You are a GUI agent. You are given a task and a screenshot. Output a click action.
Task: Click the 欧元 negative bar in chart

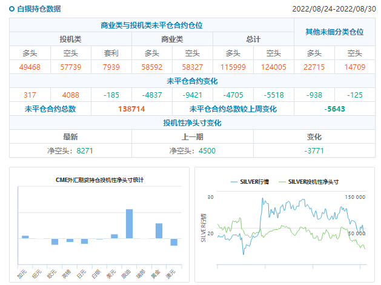[x=55, y=241]
